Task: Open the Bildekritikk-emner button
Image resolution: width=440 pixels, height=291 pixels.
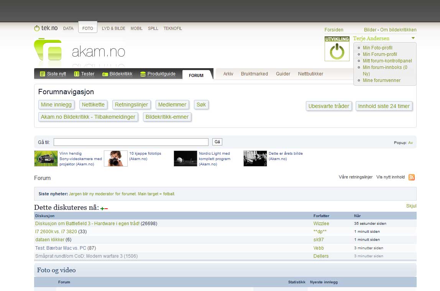Action: 167,117
